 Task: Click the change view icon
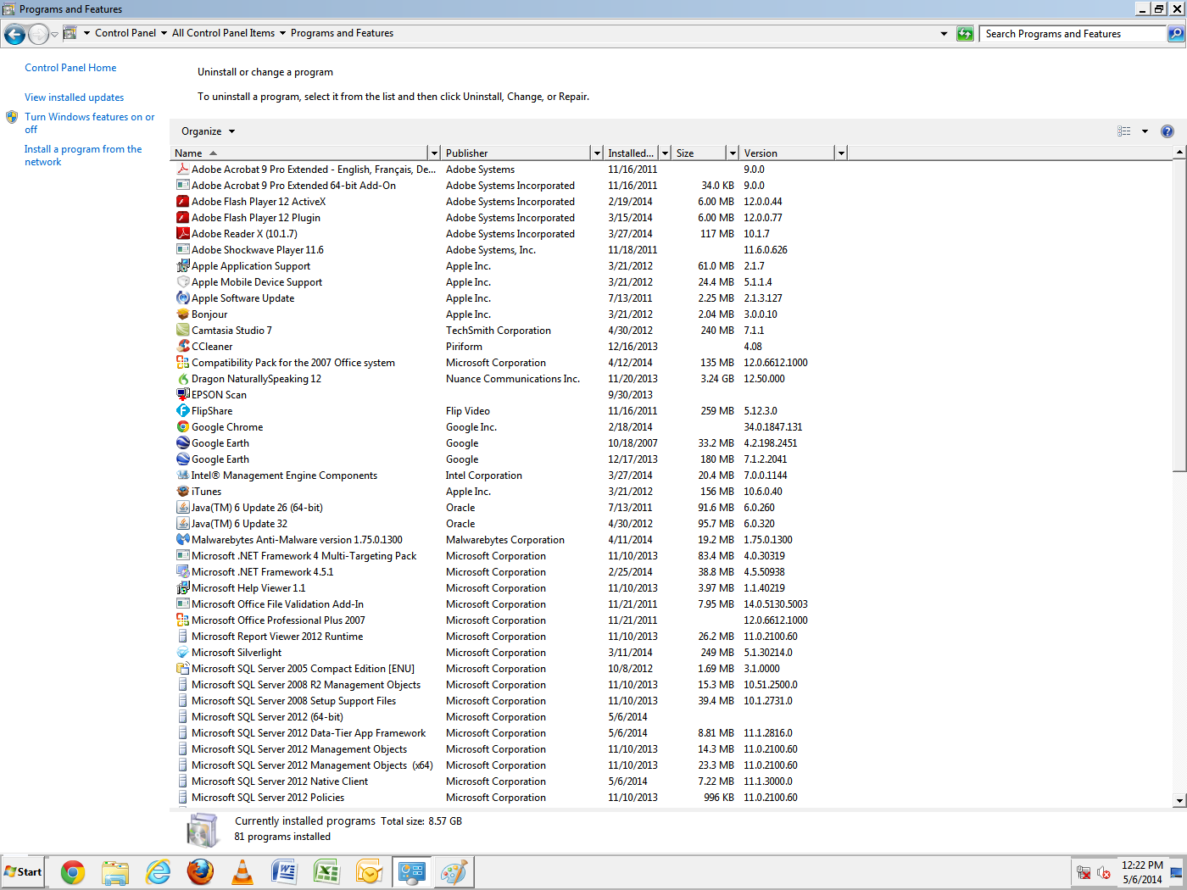point(1124,131)
